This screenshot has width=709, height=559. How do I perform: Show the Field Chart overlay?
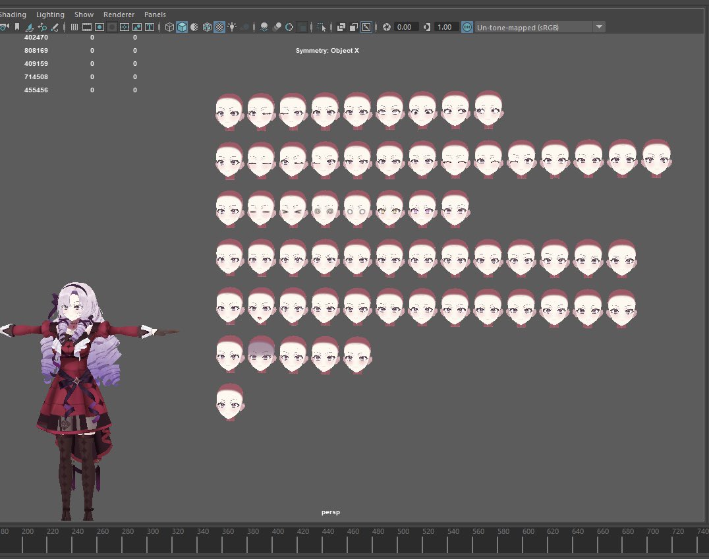[125, 27]
